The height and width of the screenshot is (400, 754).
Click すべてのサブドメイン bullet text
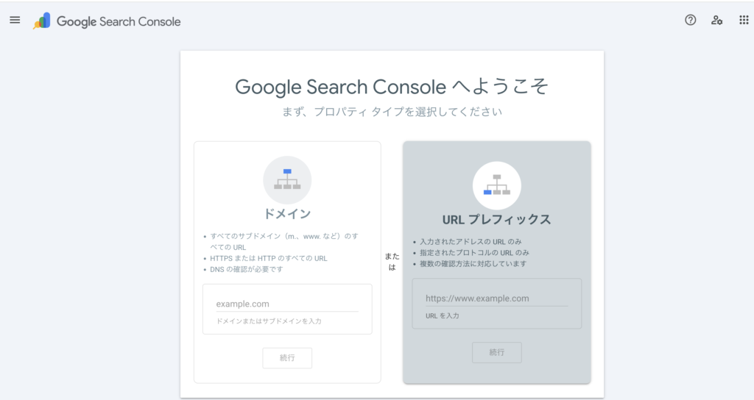[284, 241]
